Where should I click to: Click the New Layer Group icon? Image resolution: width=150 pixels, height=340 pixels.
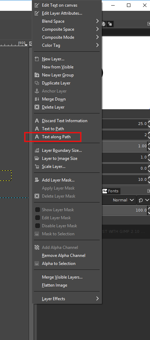(x=37, y=75)
